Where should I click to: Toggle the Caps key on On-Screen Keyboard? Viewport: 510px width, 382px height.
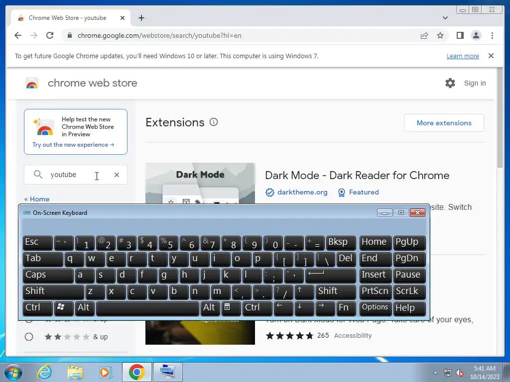click(x=48, y=276)
